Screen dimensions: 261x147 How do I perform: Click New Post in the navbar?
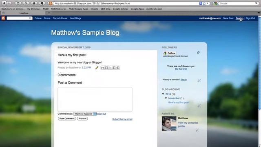(228, 18)
